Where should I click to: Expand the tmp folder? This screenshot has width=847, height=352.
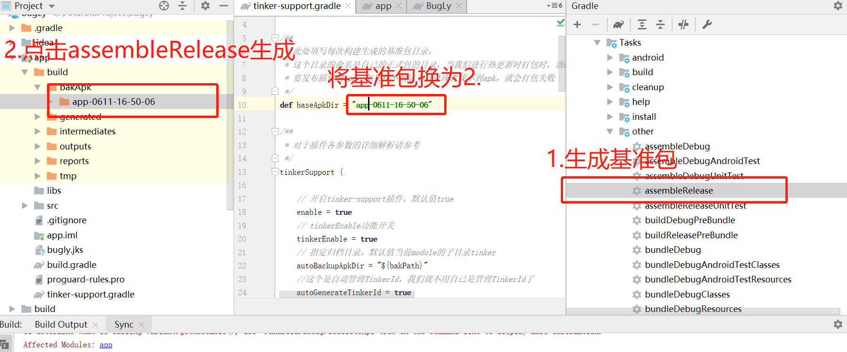(38, 176)
